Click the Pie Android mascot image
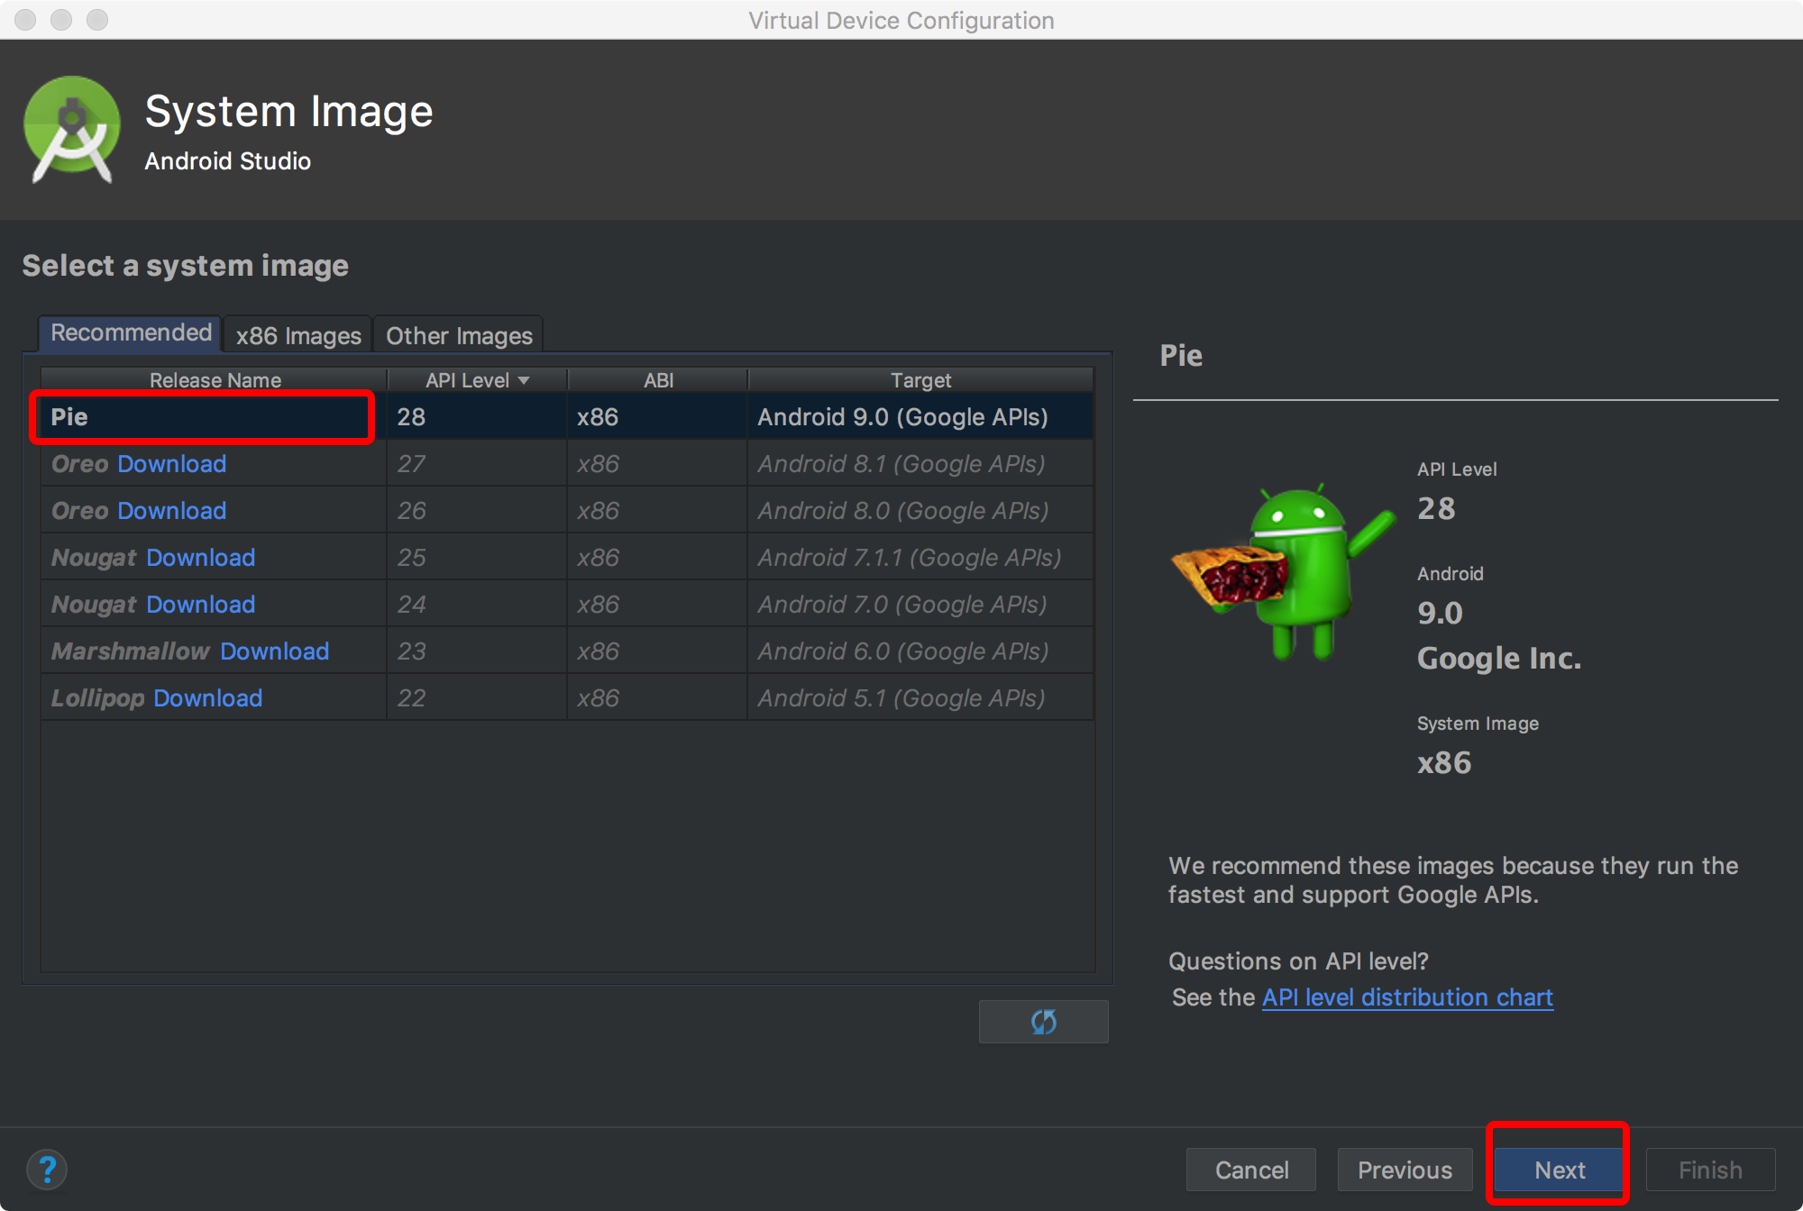This screenshot has width=1803, height=1211. (1283, 571)
